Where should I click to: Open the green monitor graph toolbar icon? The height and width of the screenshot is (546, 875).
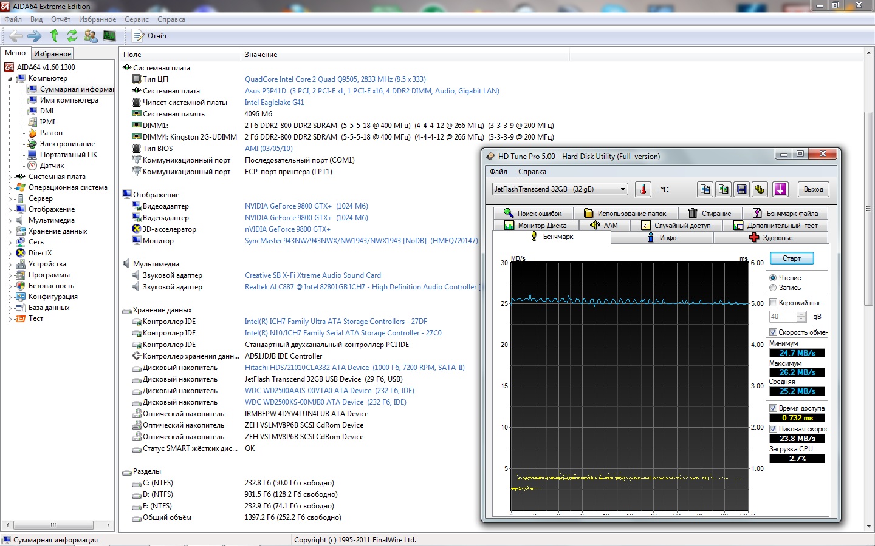[x=109, y=36]
